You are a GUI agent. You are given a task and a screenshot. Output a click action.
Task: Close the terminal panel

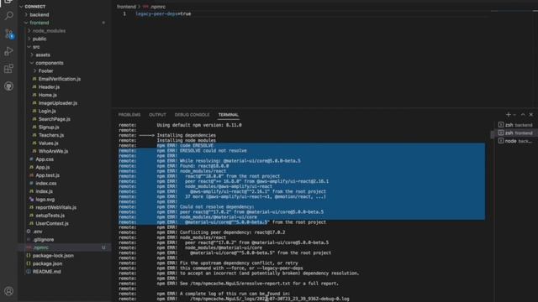coord(530,115)
